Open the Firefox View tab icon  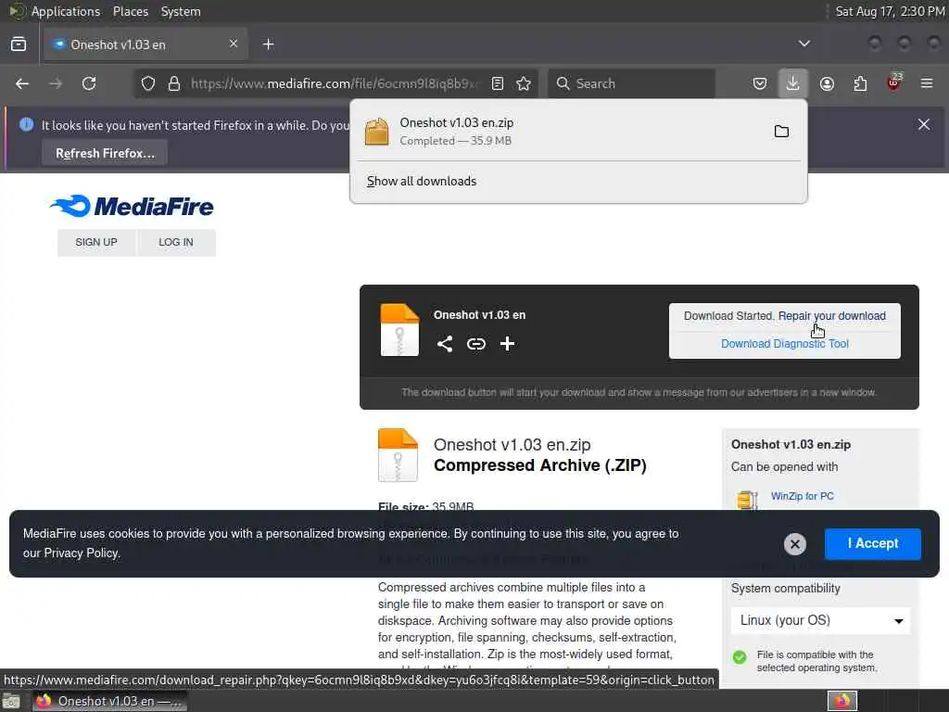(19, 44)
